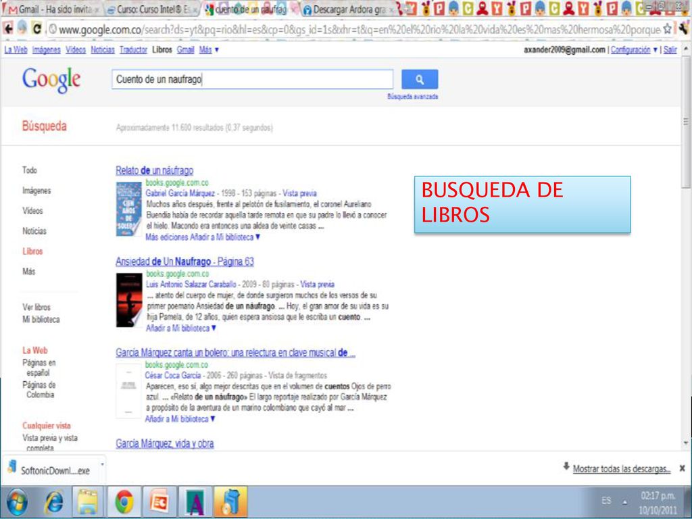Reload the page with the refresh icon
Viewport: 692px width, 519px height.
(x=37, y=29)
